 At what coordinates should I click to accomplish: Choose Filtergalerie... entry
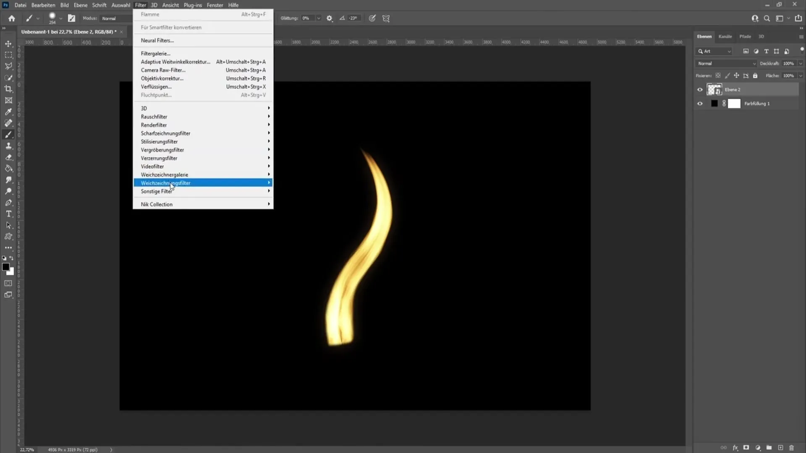[x=203, y=54]
